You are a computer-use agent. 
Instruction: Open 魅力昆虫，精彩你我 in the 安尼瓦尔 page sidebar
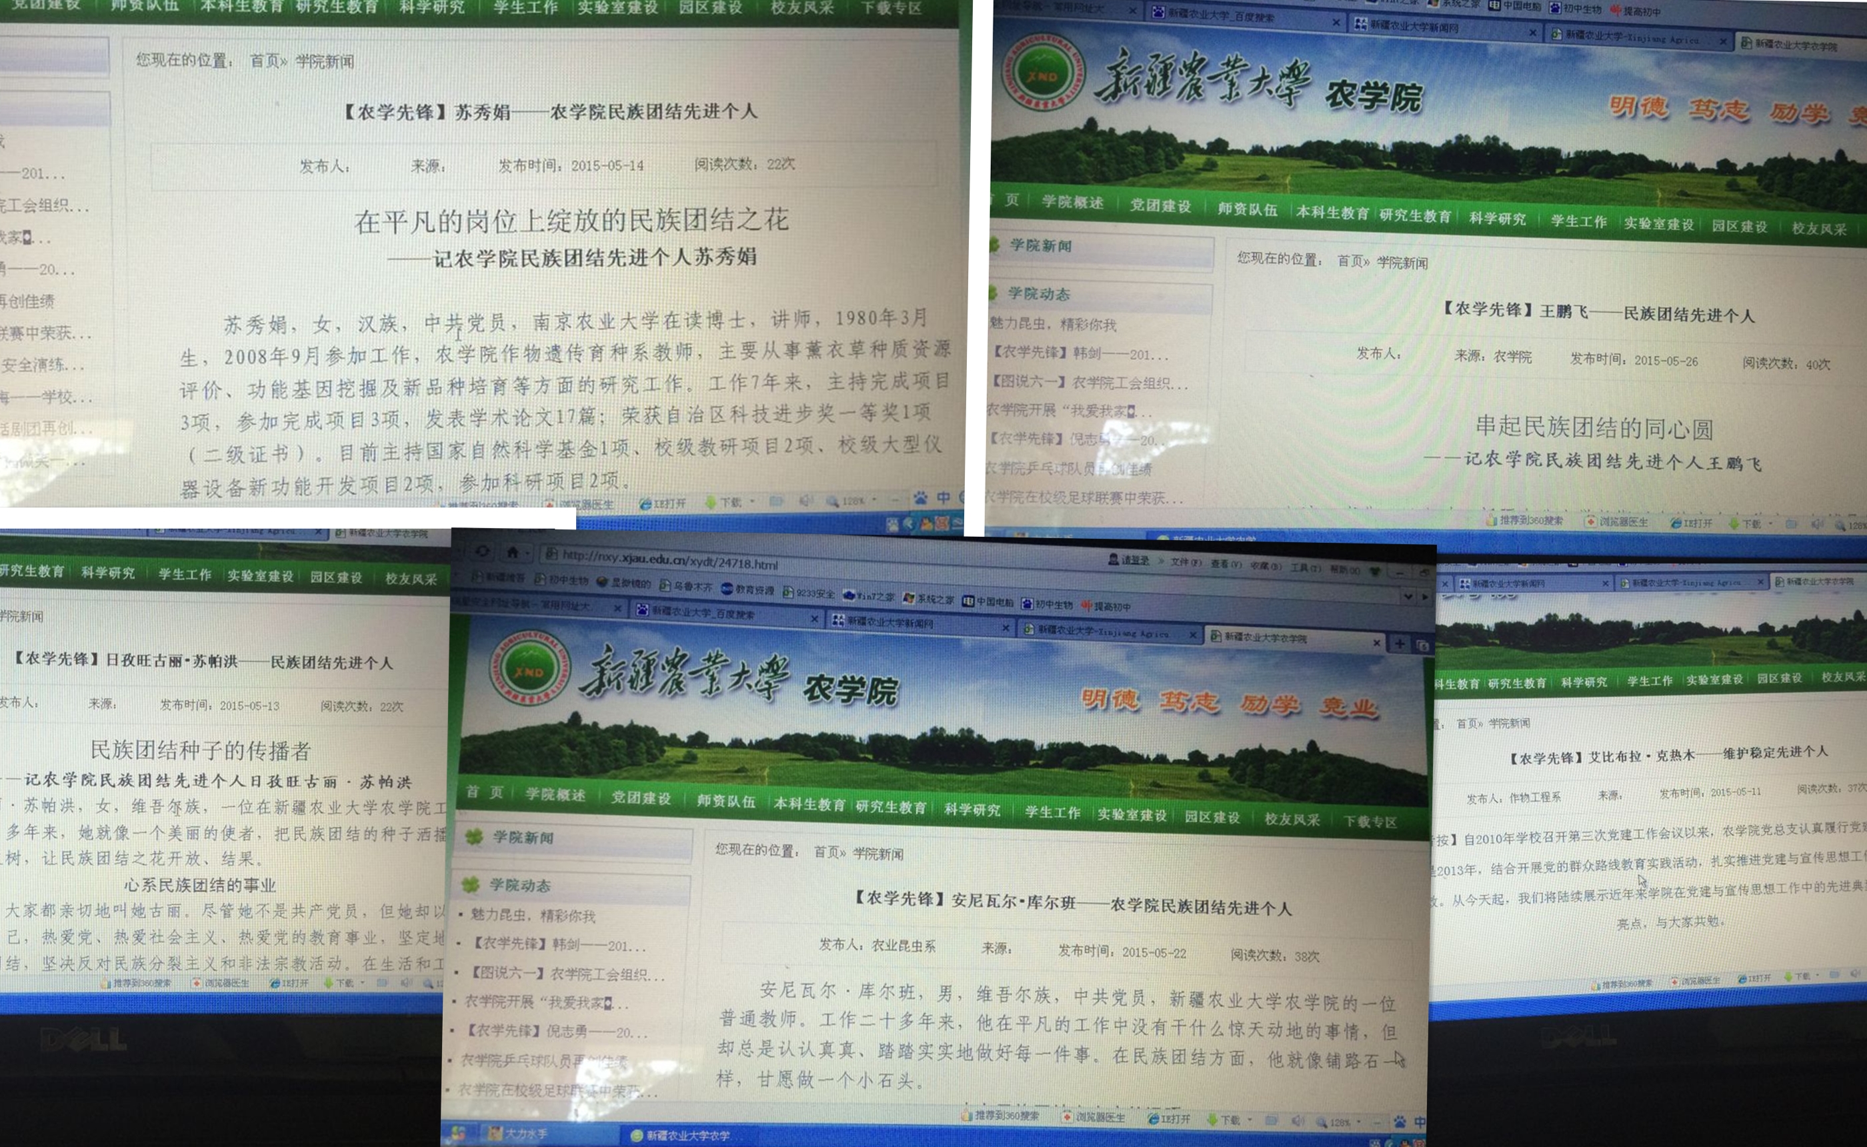coord(532,915)
